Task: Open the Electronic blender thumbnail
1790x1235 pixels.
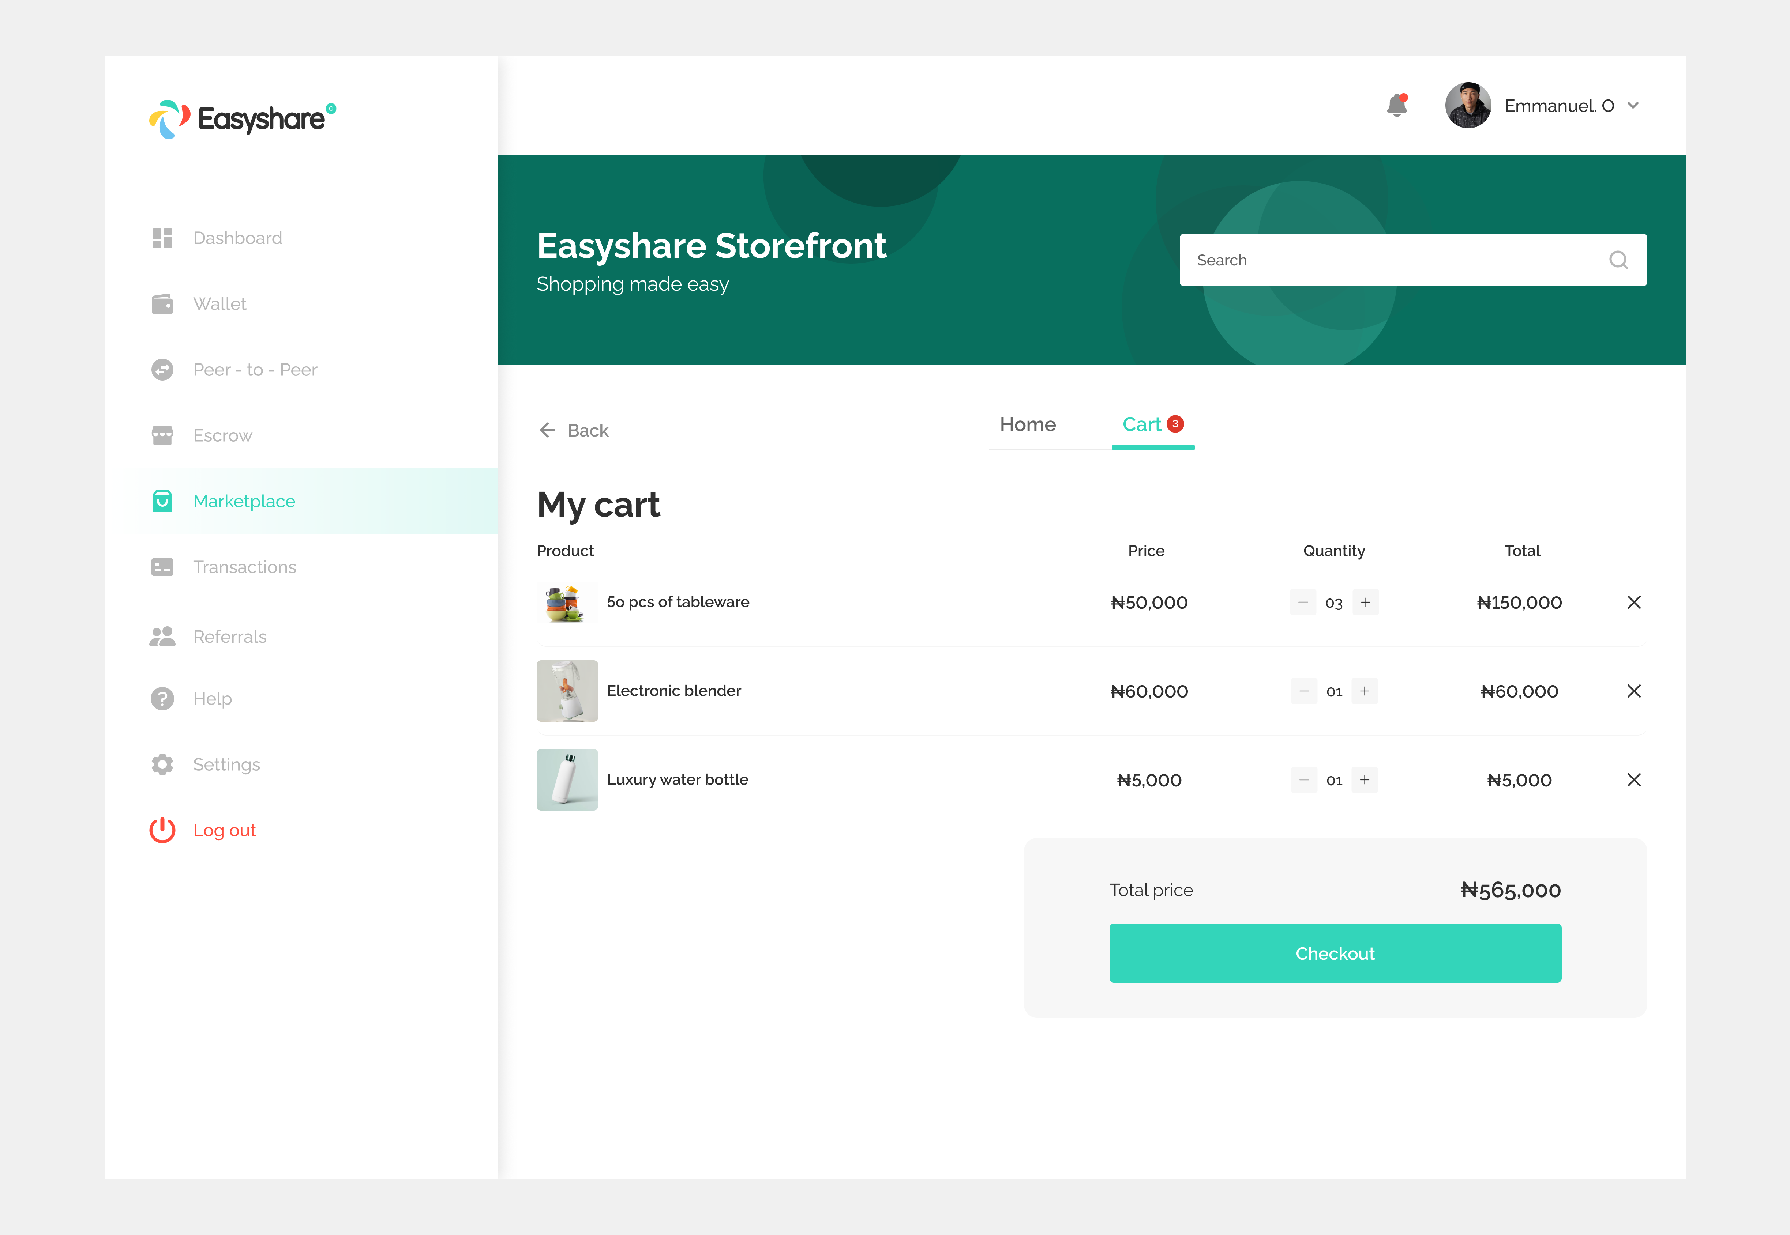Action: (567, 691)
